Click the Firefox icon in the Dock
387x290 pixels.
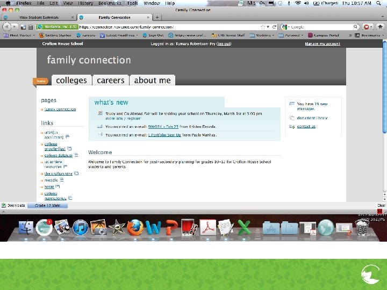[x=135, y=227]
